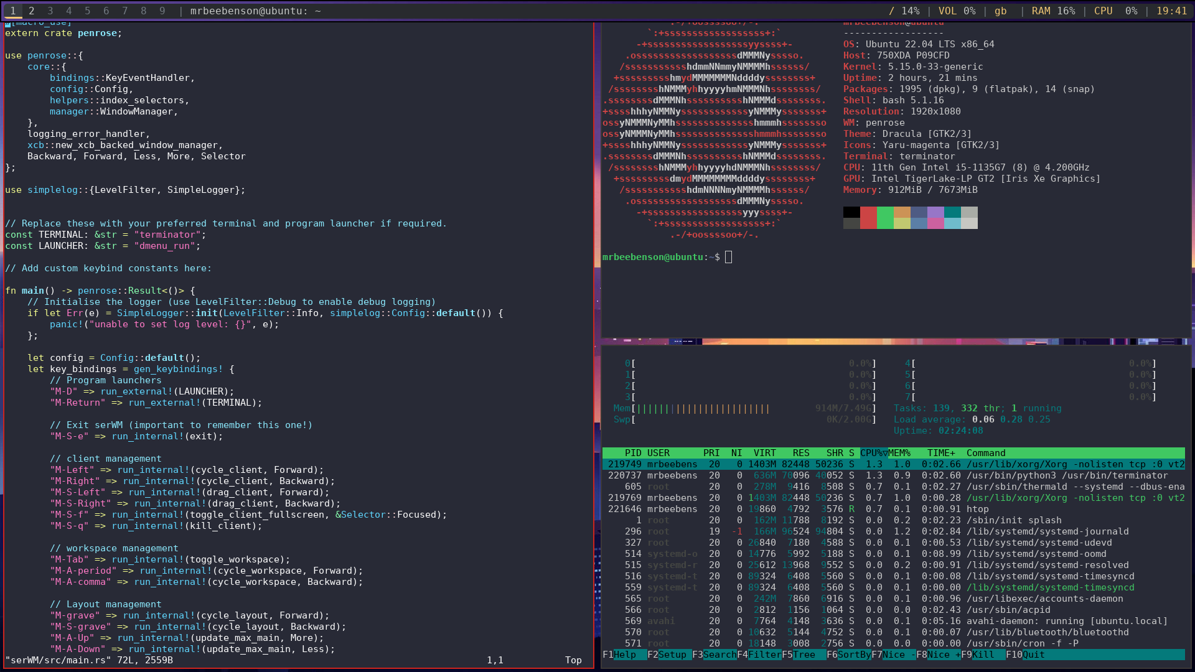
Task: Switch to workspace 2 in status bar
Action: click(32, 11)
